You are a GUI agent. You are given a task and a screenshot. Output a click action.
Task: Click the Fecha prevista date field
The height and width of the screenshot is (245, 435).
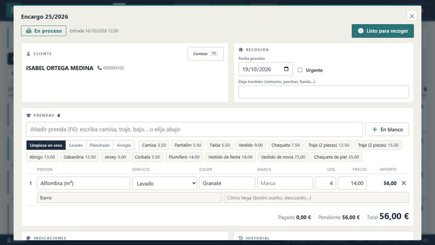pyautogui.click(x=266, y=69)
